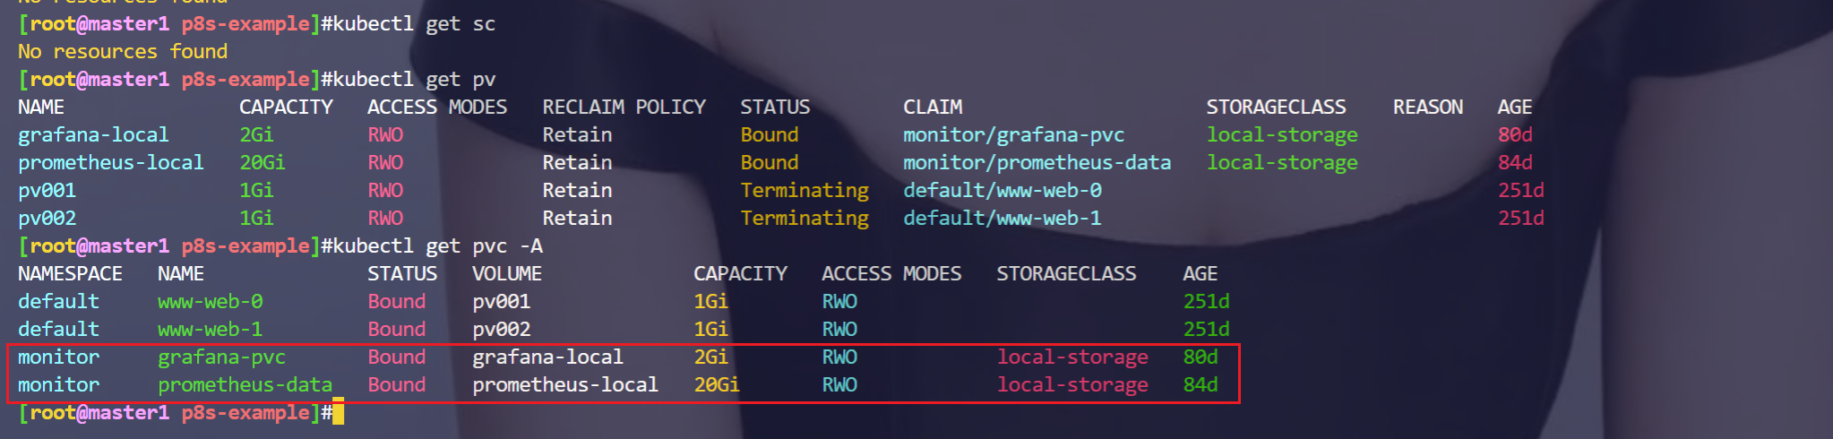Select prometheus-local in the PV list
1833x439 pixels.
[111, 162]
